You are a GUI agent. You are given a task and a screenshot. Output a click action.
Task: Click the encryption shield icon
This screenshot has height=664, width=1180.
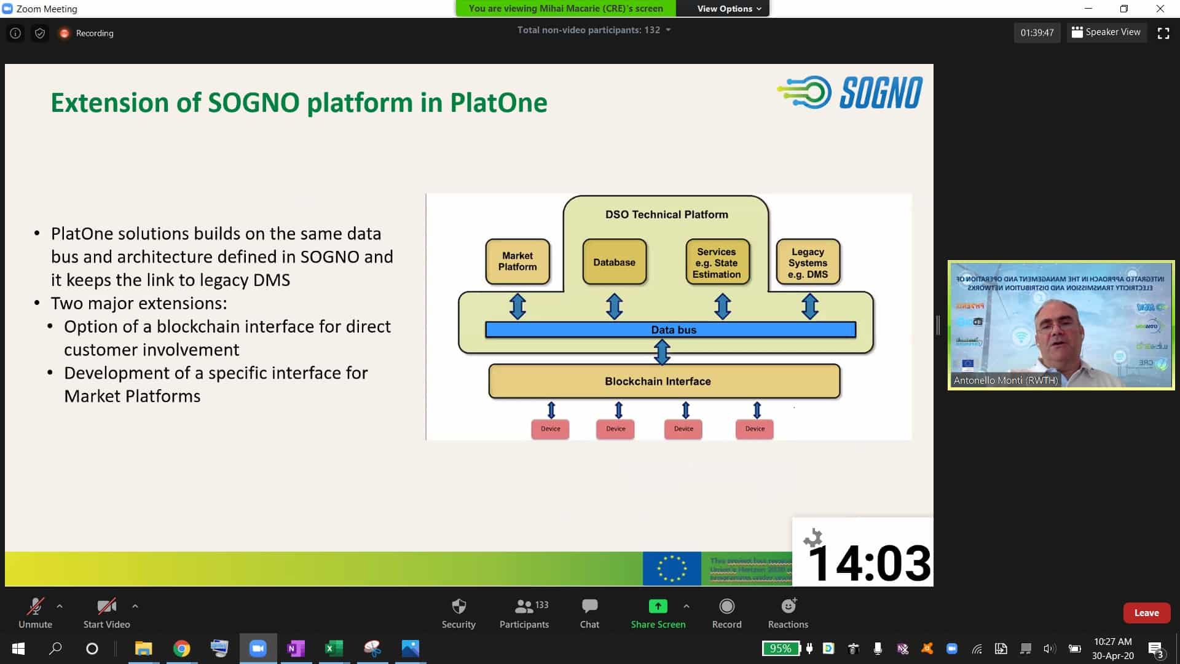click(x=40, y=33)
